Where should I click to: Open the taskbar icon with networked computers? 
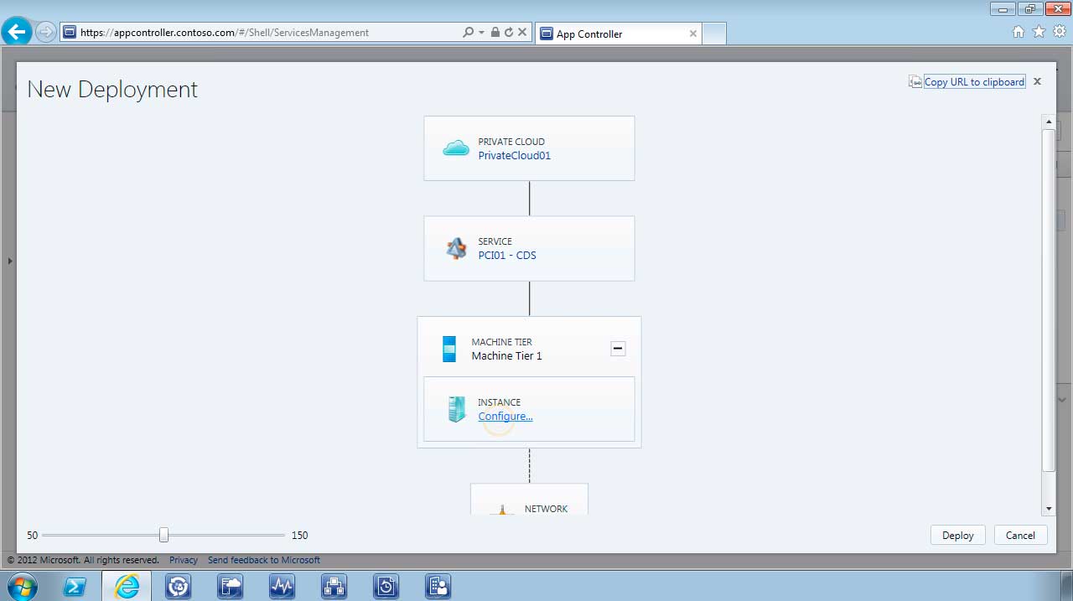334,586
